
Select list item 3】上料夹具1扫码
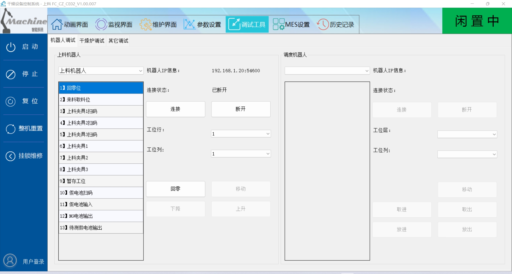click(x=101, y=111)
